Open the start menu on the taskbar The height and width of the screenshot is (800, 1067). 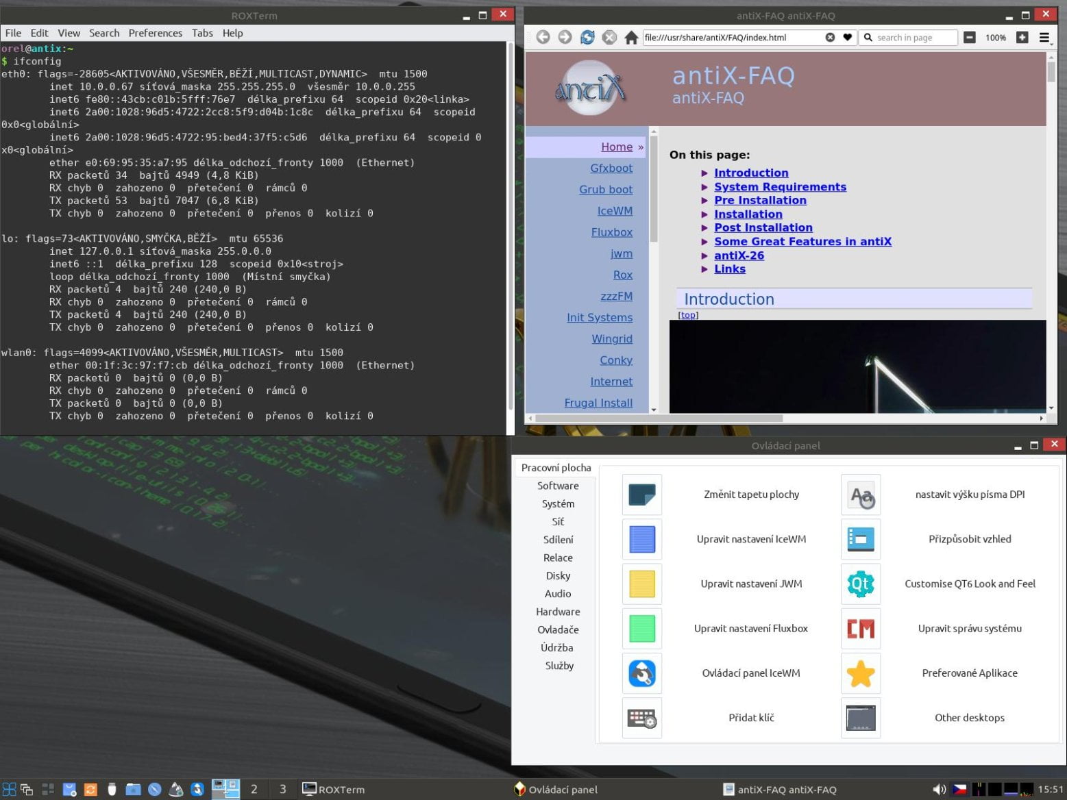tap(9, 789)
